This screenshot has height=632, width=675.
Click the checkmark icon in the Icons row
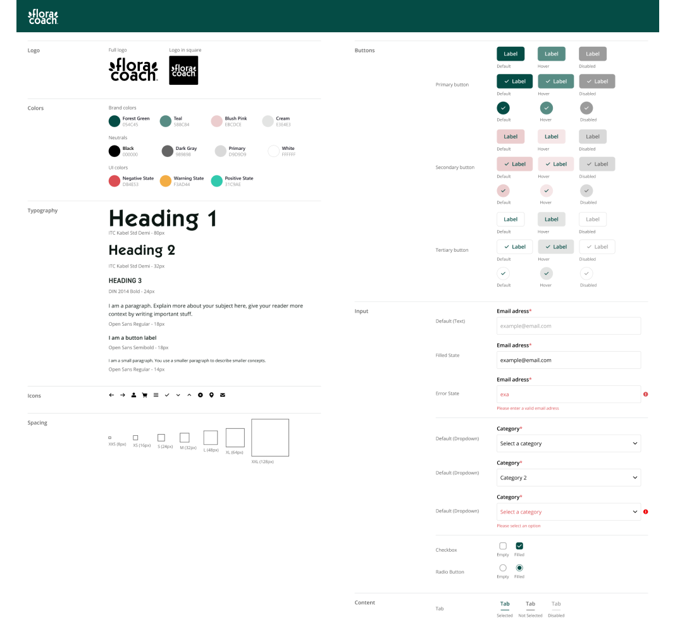click(167, 395)
